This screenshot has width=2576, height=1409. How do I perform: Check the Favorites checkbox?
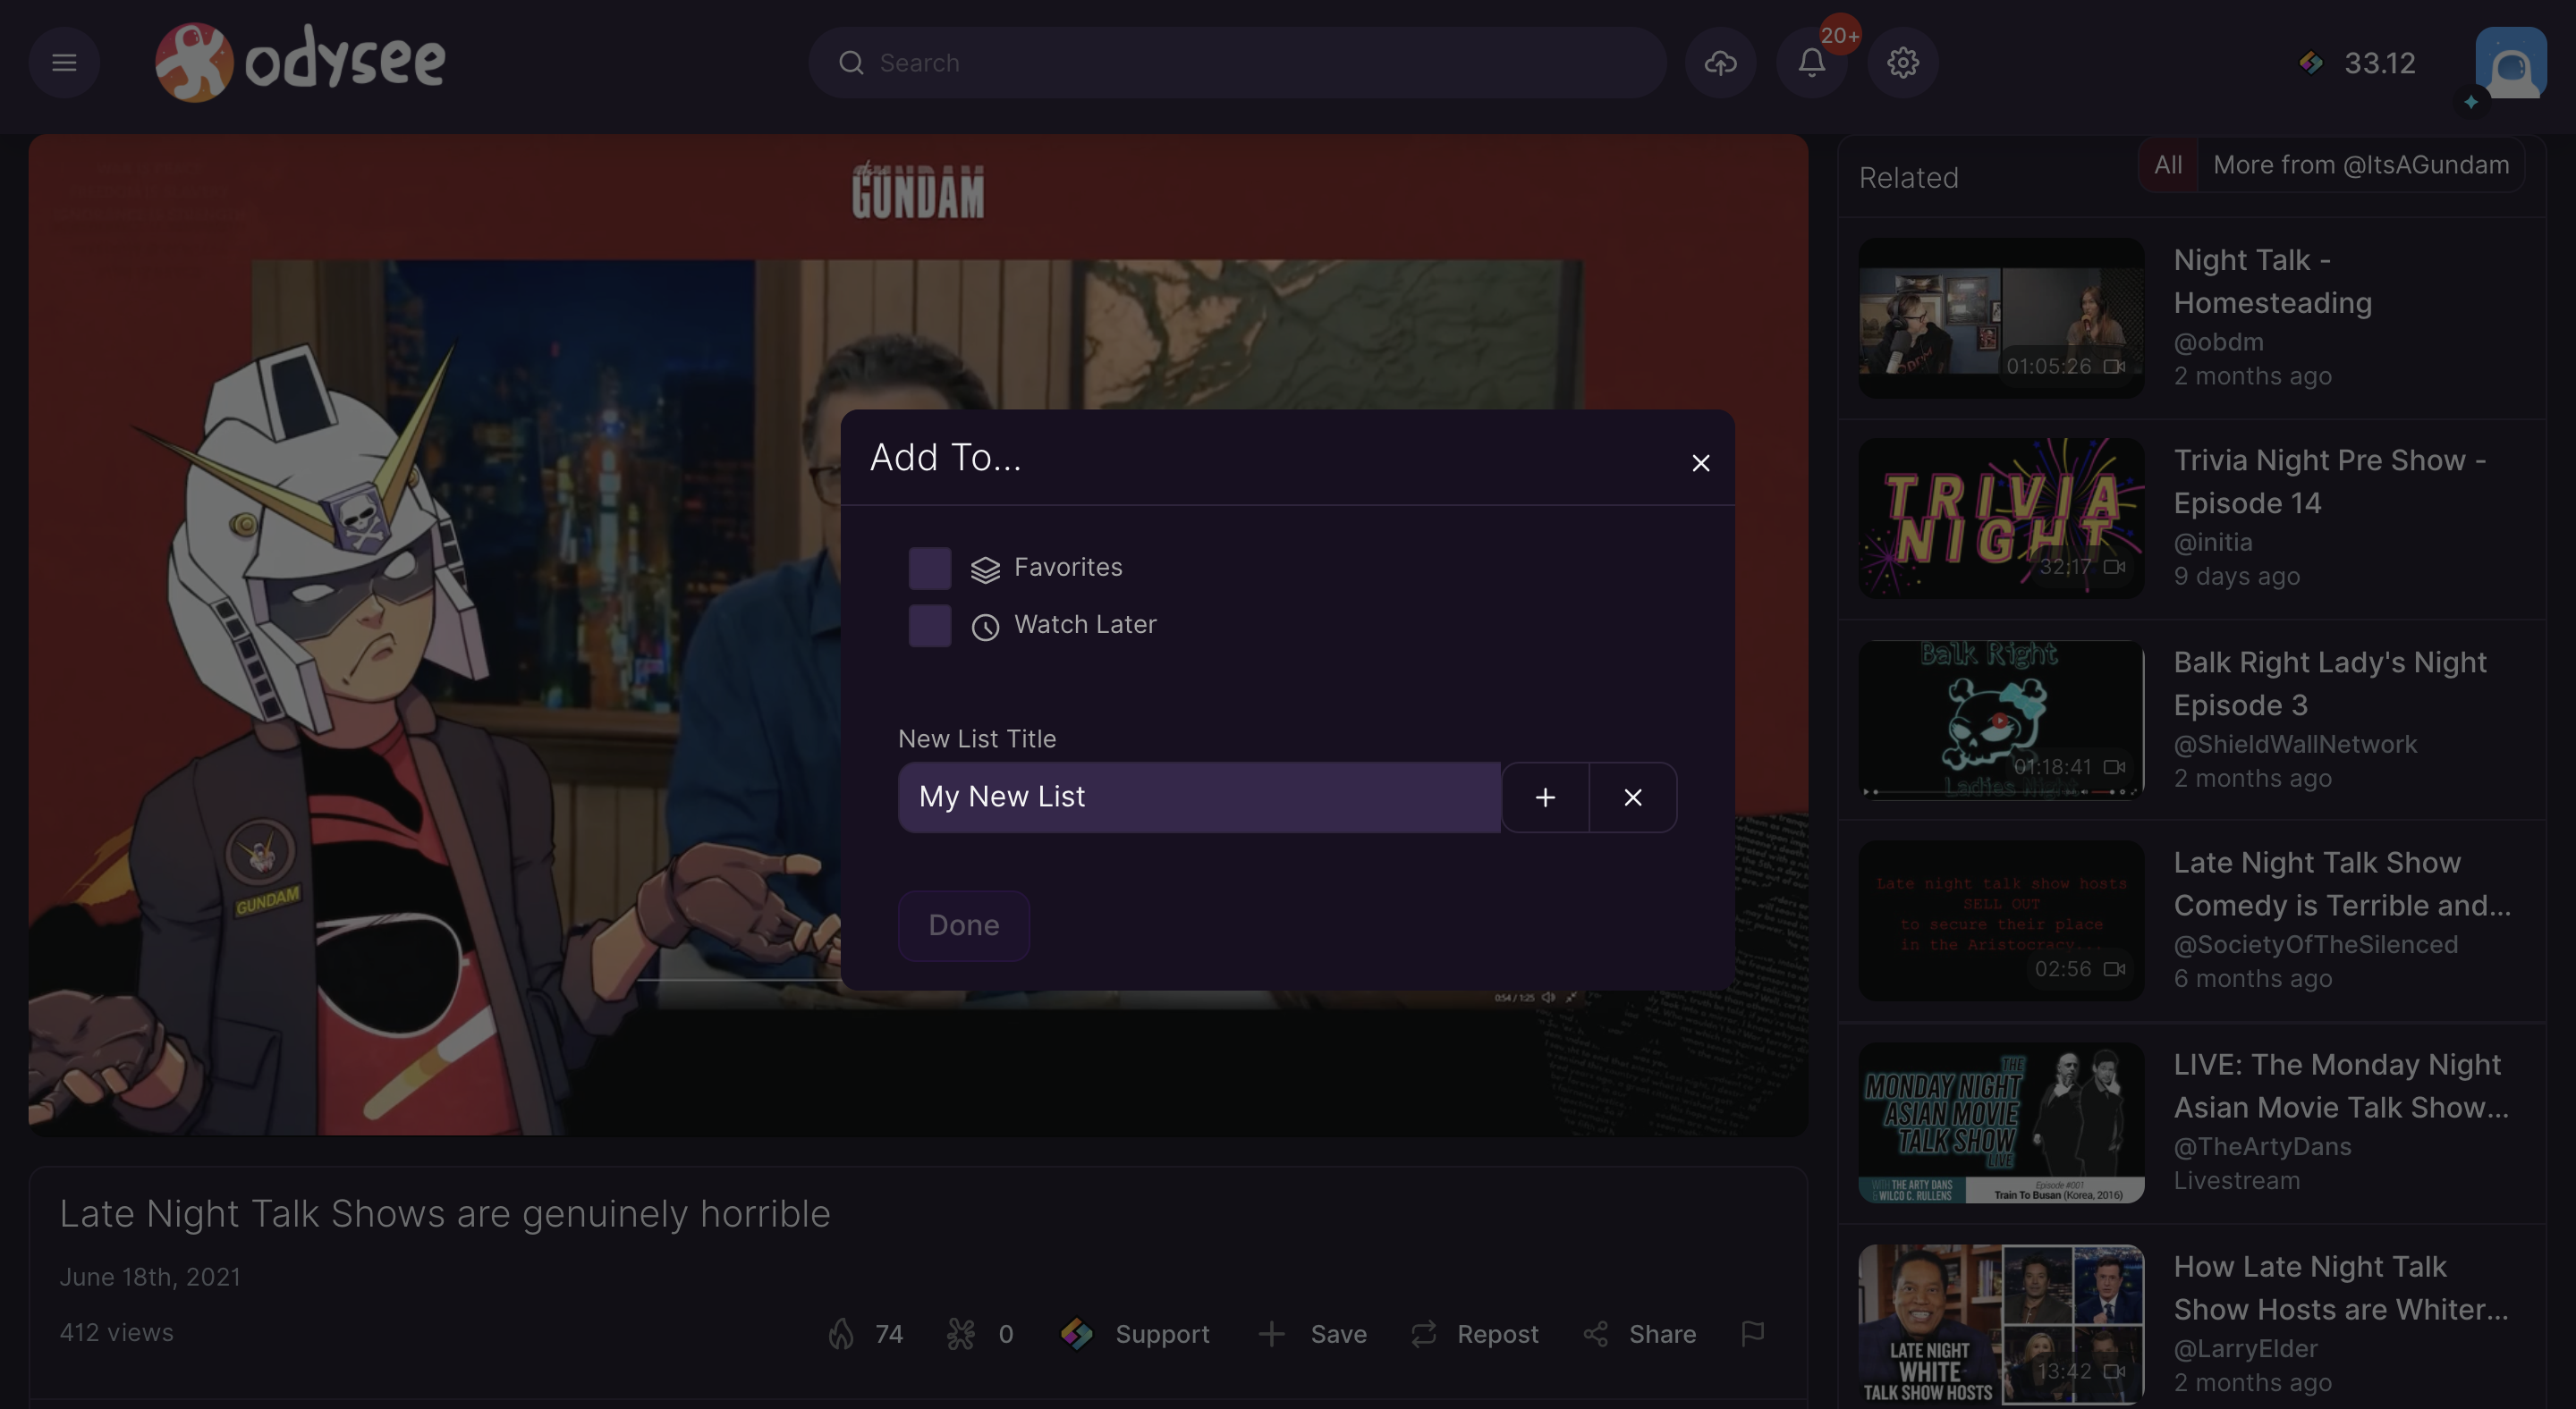929,568
